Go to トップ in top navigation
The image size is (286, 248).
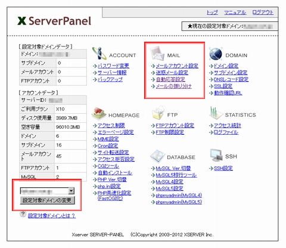tap(212, 13)
